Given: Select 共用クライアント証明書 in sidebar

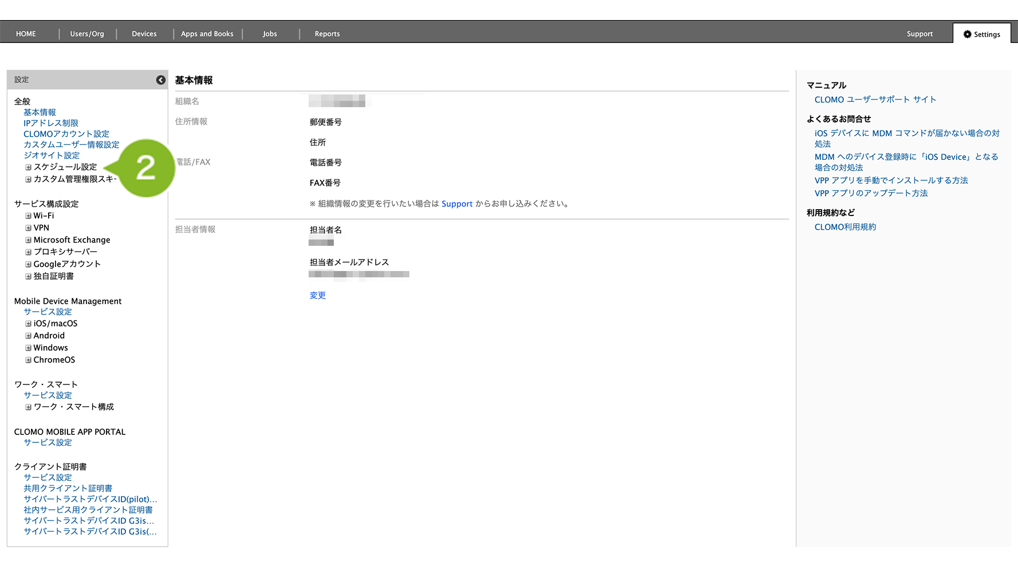Looking at the screenshot, I should point(68,488).
